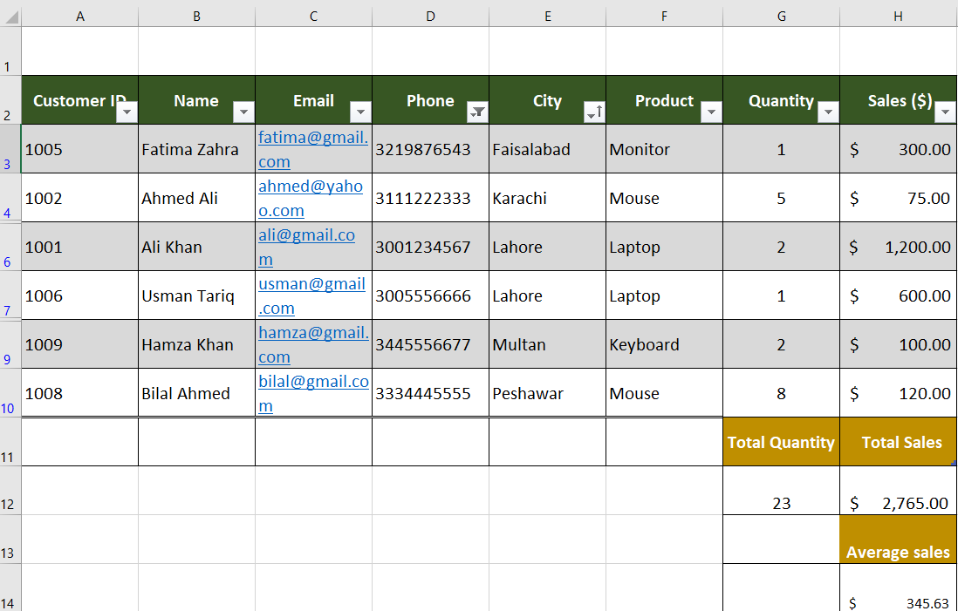Open the Name column filter dropdown
This screenshot has height=611, width=958.
coord(243,112)
